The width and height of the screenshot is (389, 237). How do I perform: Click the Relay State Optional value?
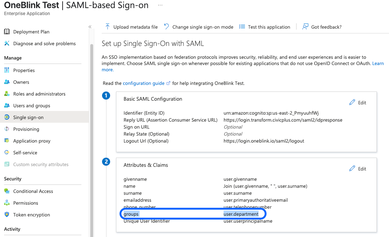(x=233, y=134)
